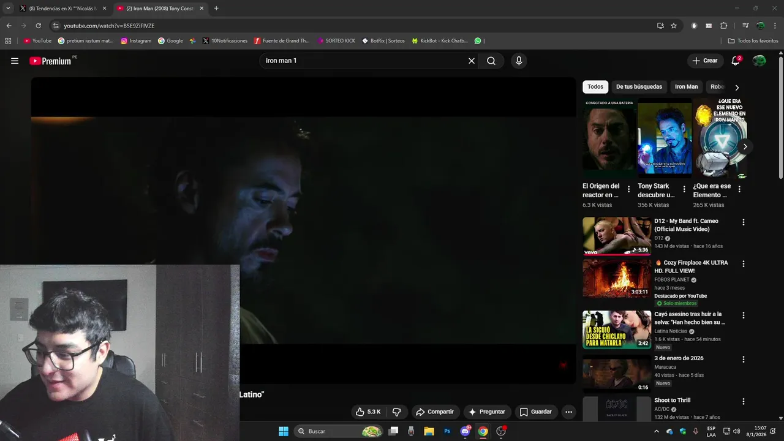Open Chrome three-dot menu
The image size is (784, 441).
(775, 26)
